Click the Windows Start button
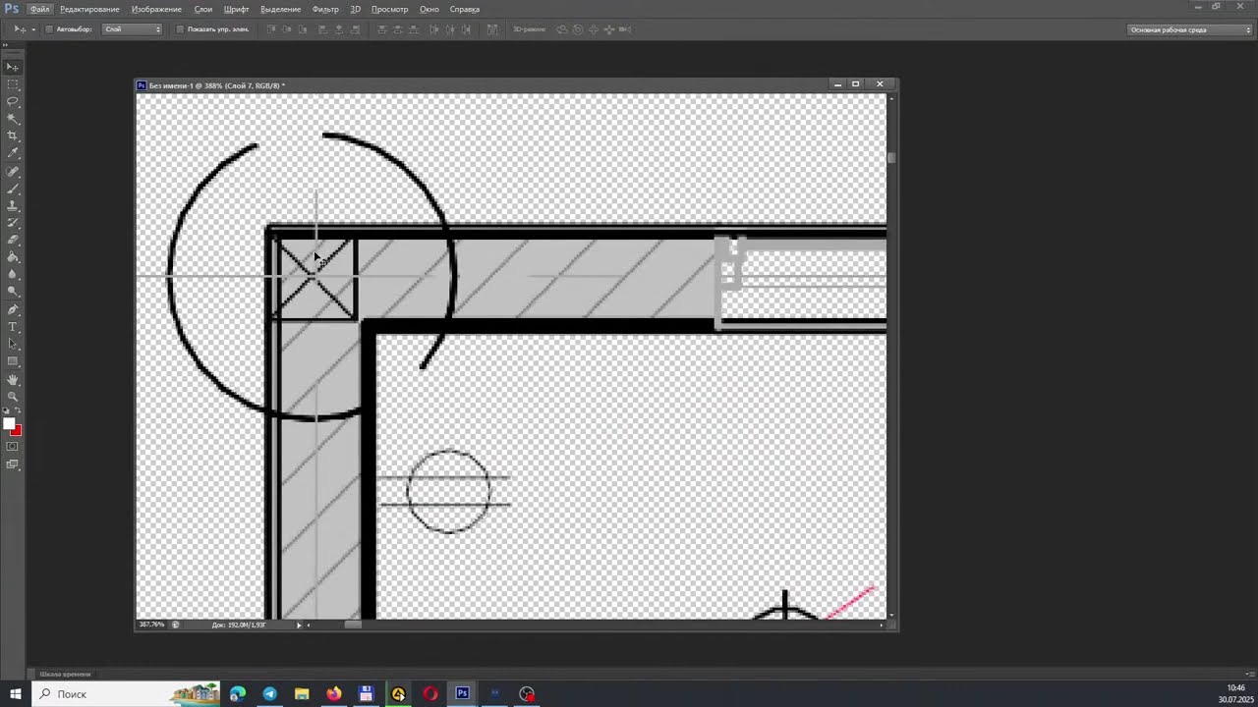This screenshot has width=1258, height=707. point(15,694)
